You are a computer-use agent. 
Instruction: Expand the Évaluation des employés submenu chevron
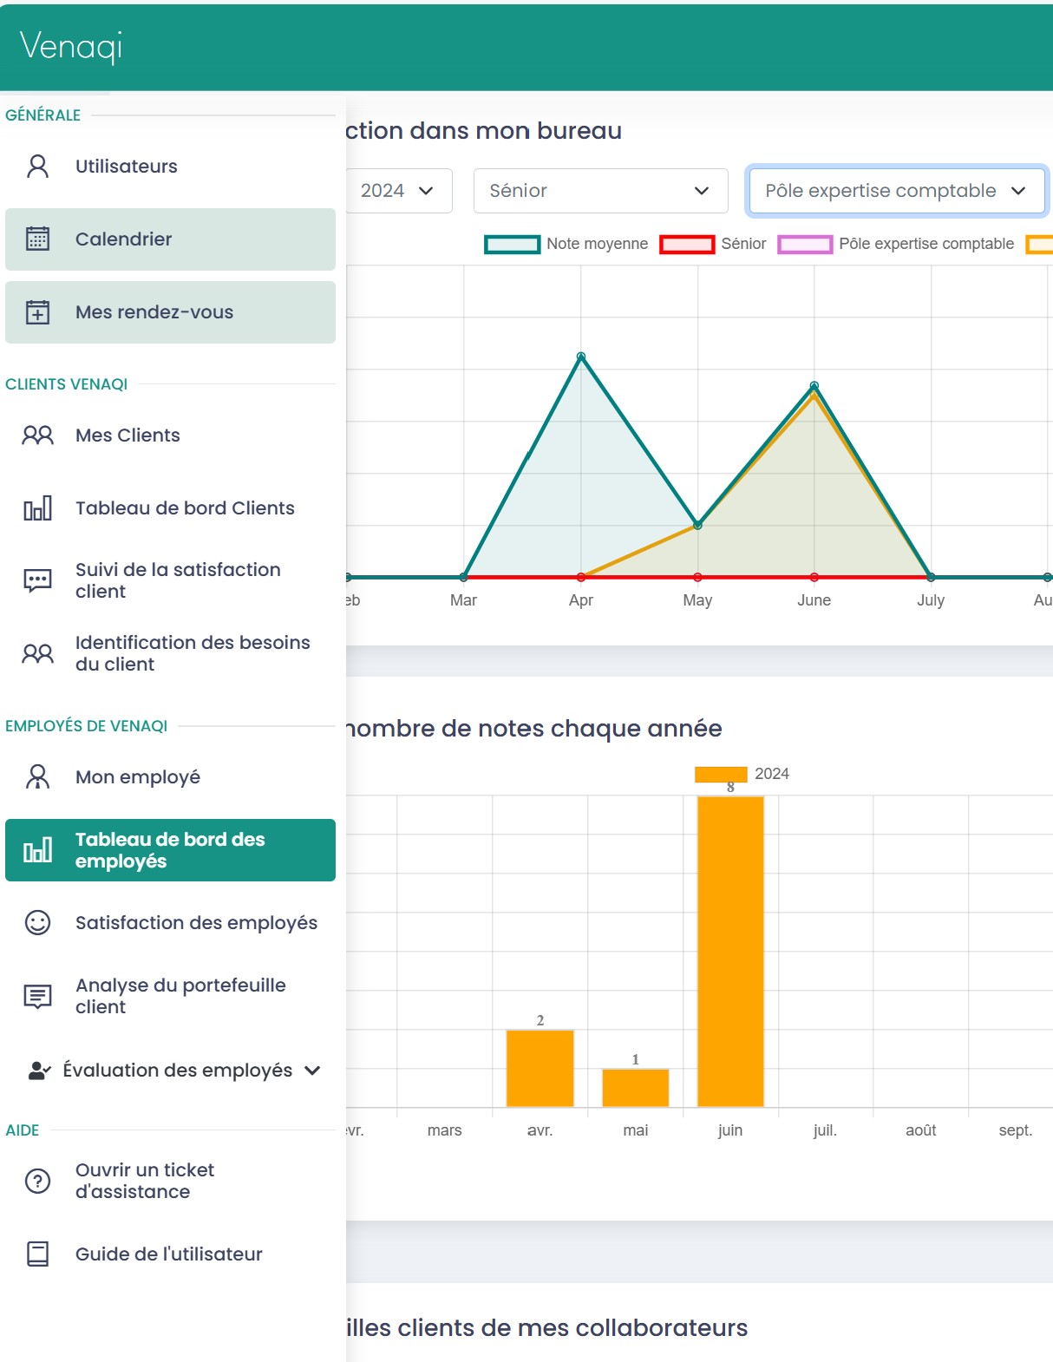pos(312,1071)
